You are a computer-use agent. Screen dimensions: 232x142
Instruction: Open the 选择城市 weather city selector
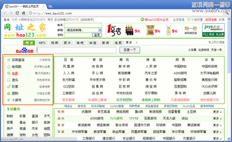pyautogui.click(x=87, y=20)
